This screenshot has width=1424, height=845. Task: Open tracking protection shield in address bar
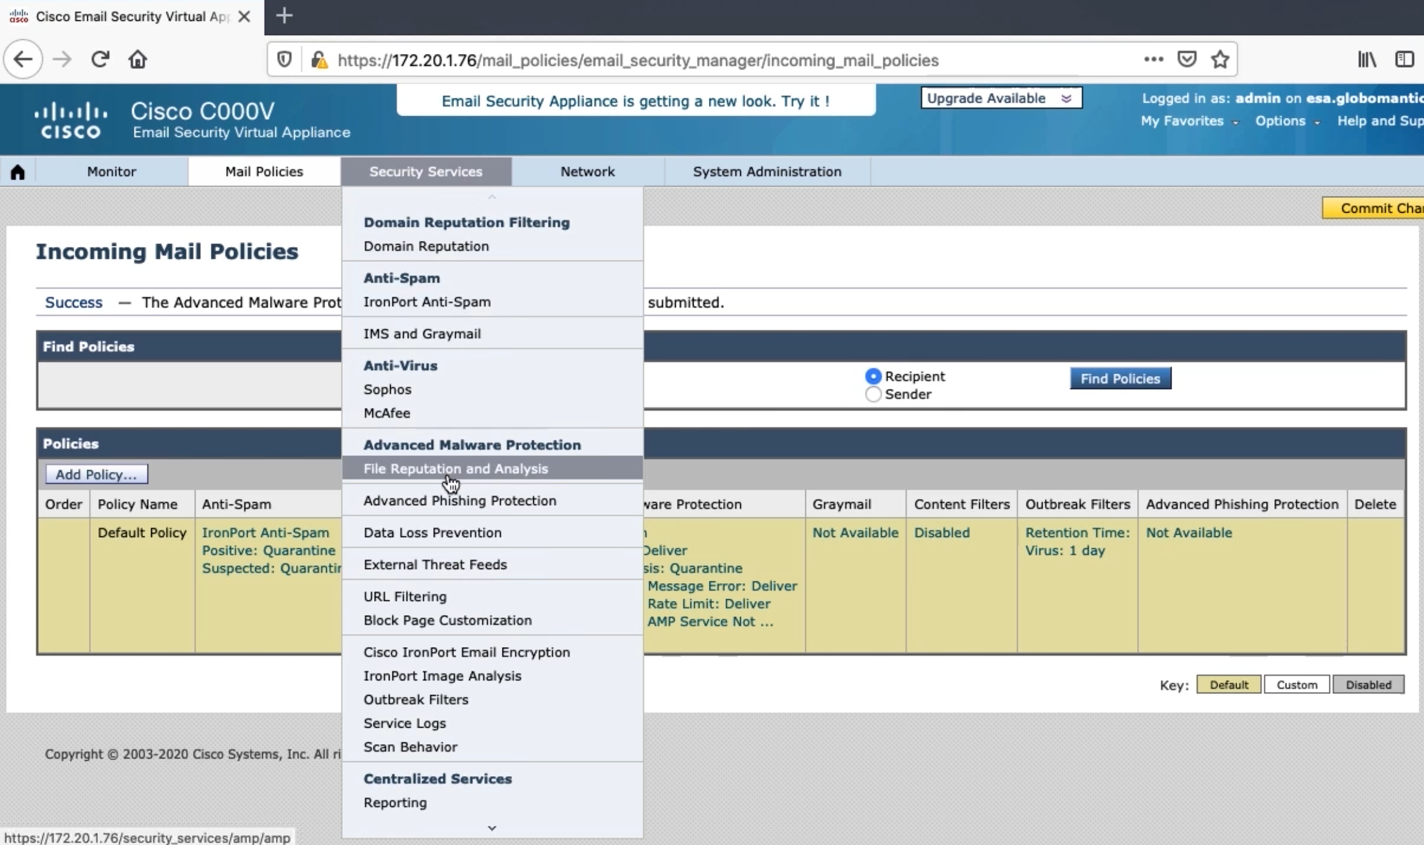pyautogui.click(x=284, y=60)
